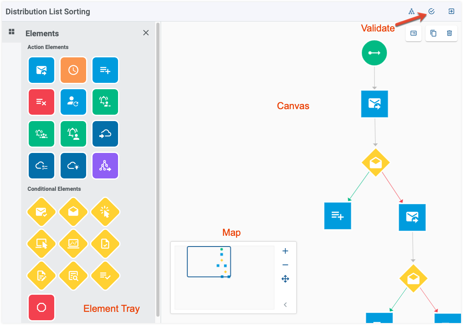Select the cursor click conditional element

(x=105, y=212)
